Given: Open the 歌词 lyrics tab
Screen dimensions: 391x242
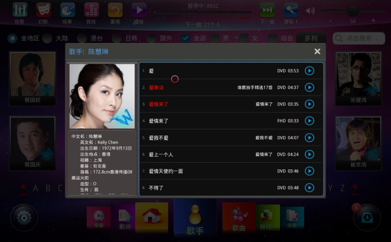Looking at the screenshot, I should tap(125, 218).
